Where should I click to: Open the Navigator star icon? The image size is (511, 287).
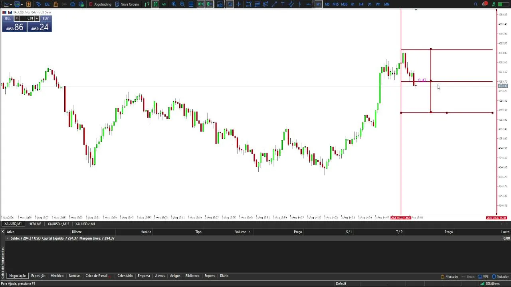pos(38,4)
